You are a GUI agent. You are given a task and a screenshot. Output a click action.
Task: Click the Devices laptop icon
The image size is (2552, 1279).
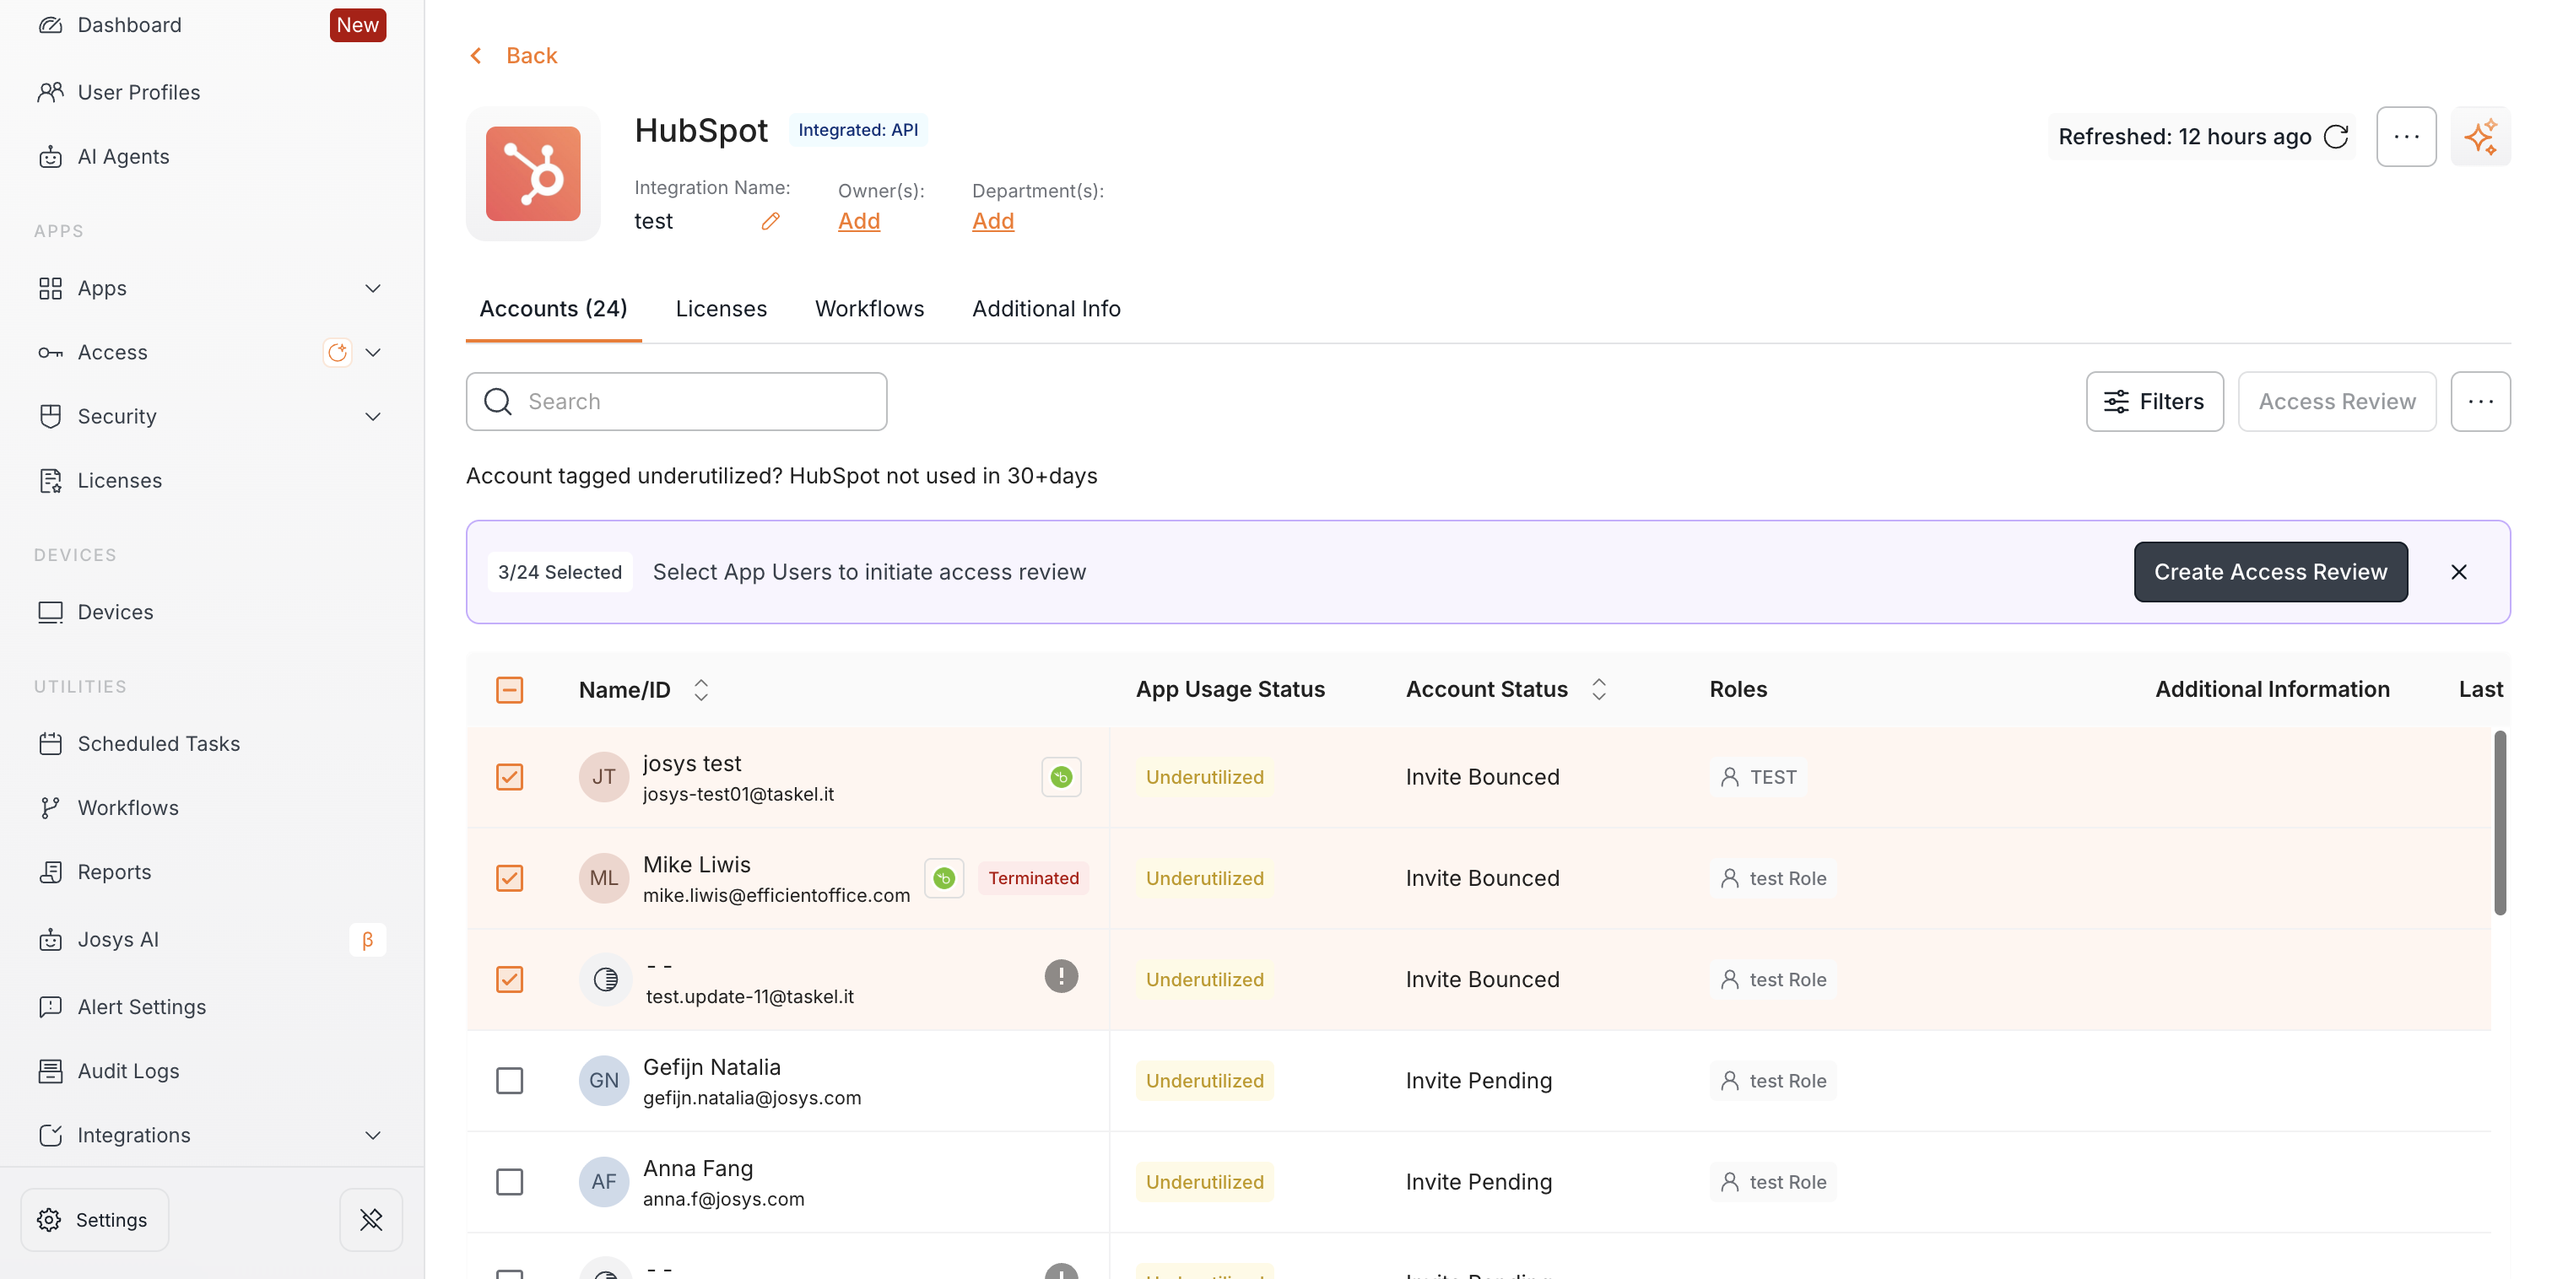(x=51, y=613)
